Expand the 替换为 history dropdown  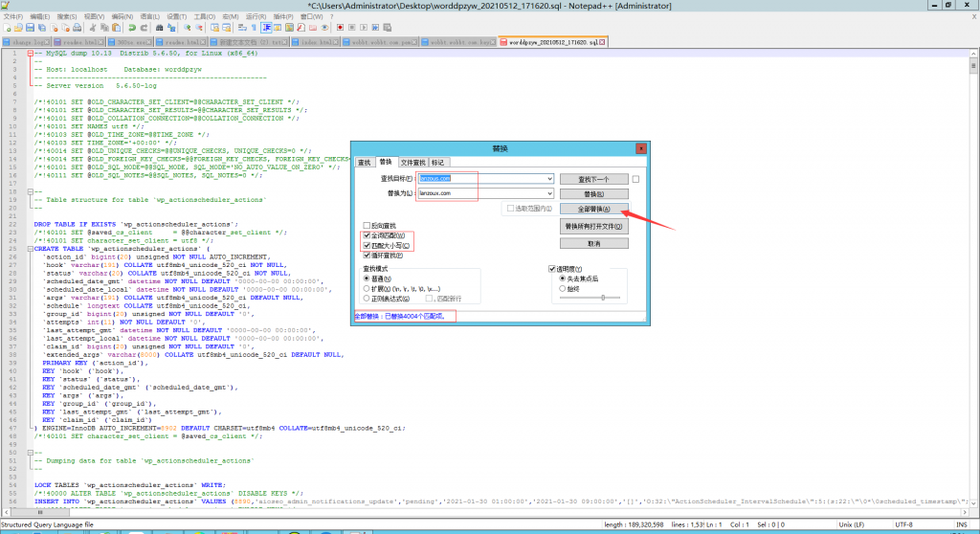pos(549,194)
